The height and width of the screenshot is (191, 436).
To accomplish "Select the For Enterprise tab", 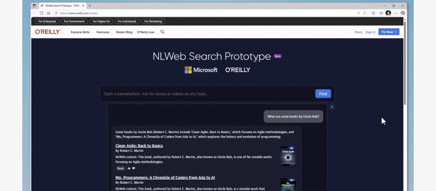I will (x=47, y=21).
